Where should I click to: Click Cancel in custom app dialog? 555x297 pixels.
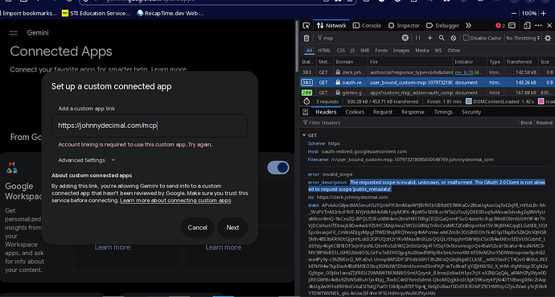pyautogui.click(x=197, y=228)
